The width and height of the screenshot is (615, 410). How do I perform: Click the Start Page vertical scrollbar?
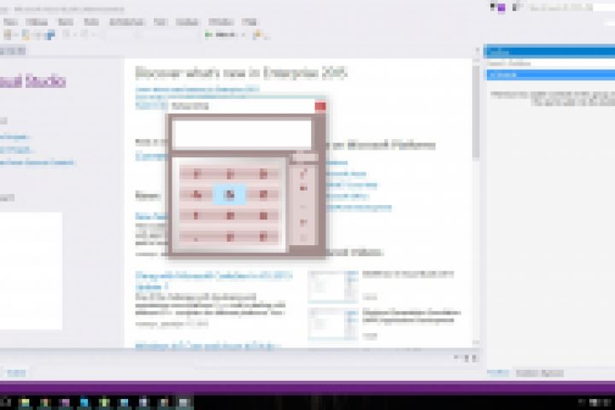pos(476,112)
